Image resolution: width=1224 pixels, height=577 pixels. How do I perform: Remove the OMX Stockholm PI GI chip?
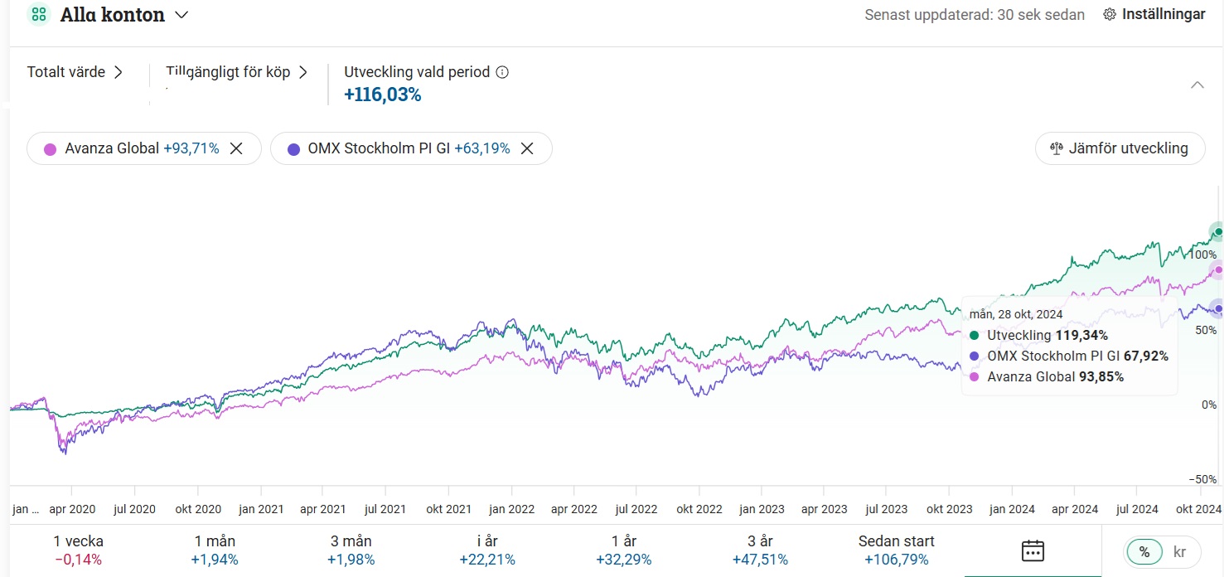coord(526,148)
